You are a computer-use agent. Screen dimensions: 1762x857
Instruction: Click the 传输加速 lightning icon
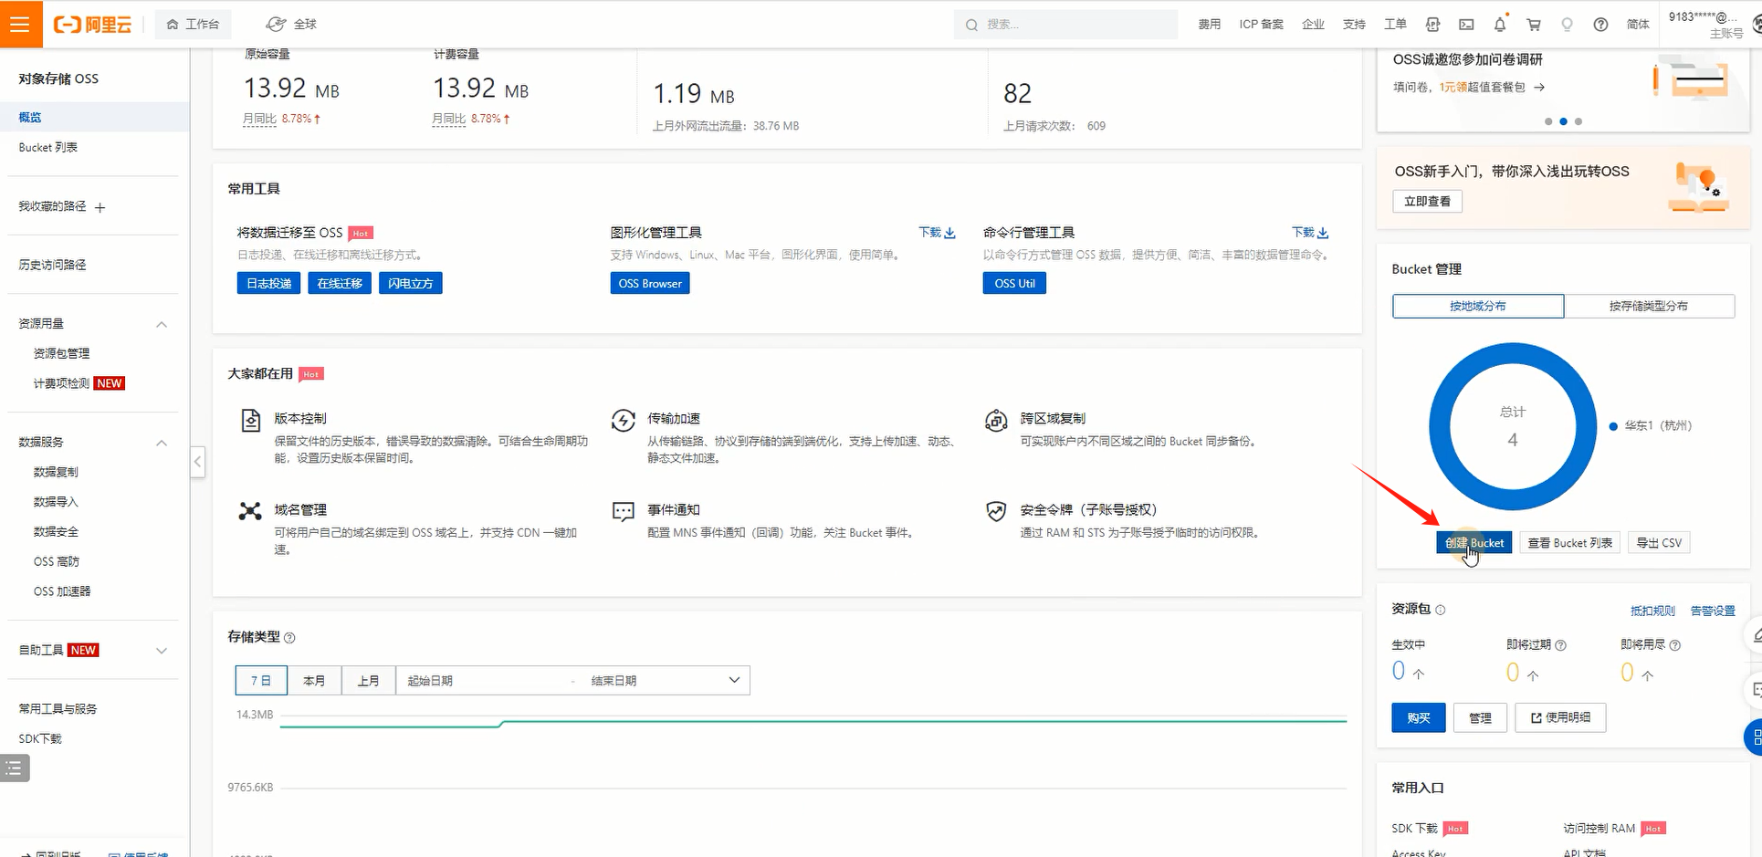(x=623, y=421)
